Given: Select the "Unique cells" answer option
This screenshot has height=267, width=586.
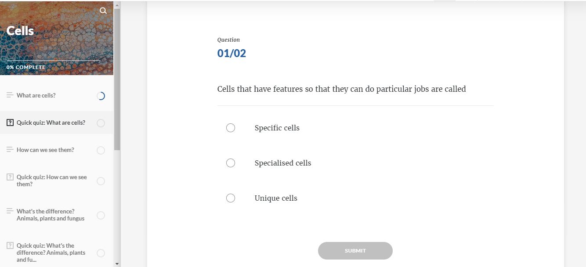Looking at the screenshot, I should click(231, 198).
